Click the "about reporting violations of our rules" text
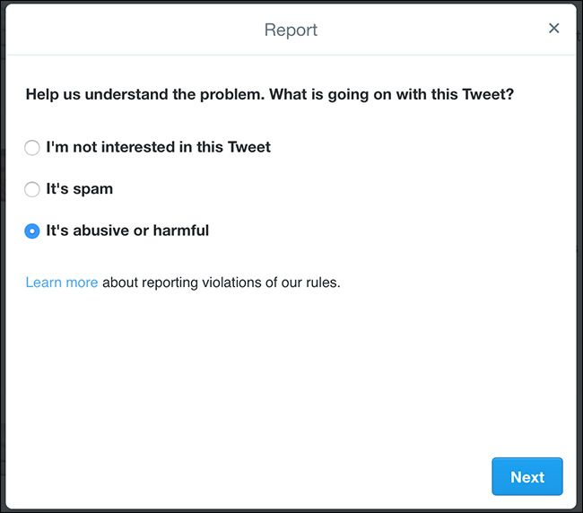This screenshot has width=583, height=513. point(221,283)
